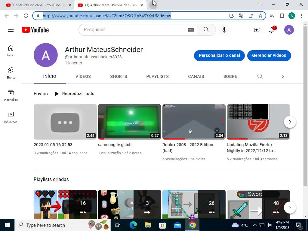The image size is (308, 231).
Task: Search within channel using magnifier icon
Action: [x=260, y=76]
